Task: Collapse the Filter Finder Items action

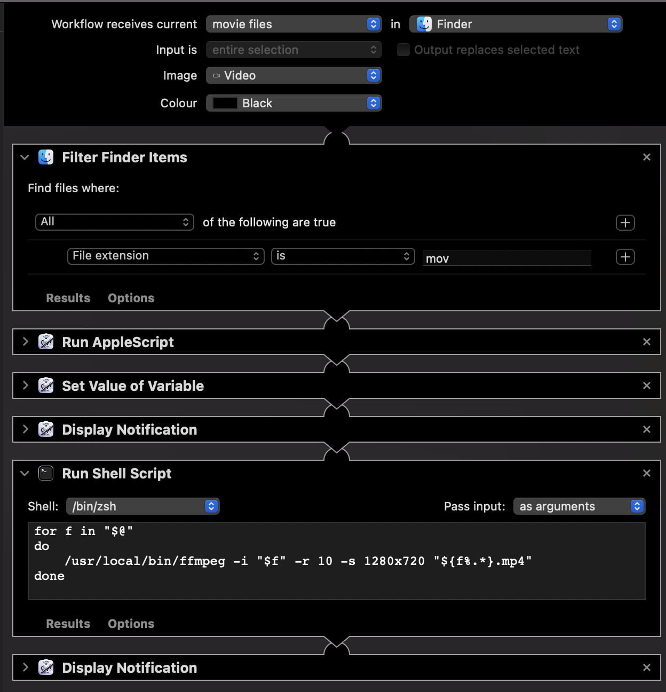Action: [x=25, y=157]
